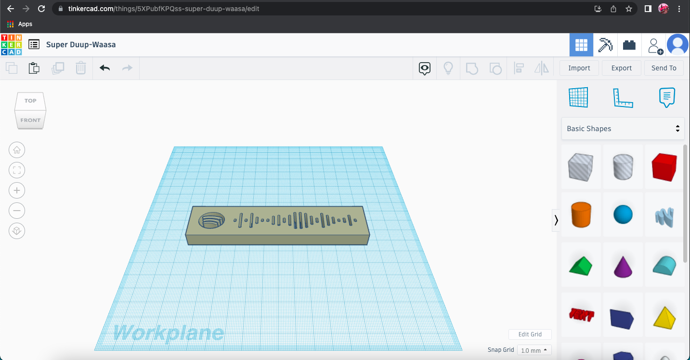
Task: Open the designs list icon
Action: click(x=34, y=45)
